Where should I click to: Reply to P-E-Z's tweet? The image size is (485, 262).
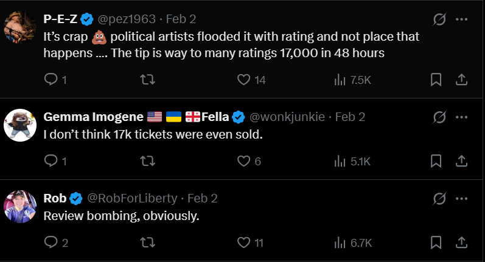click(51, 80)
